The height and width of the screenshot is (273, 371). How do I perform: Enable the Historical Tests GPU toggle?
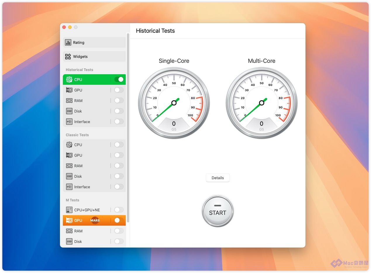pyautogui.click(x=119, y=90)
